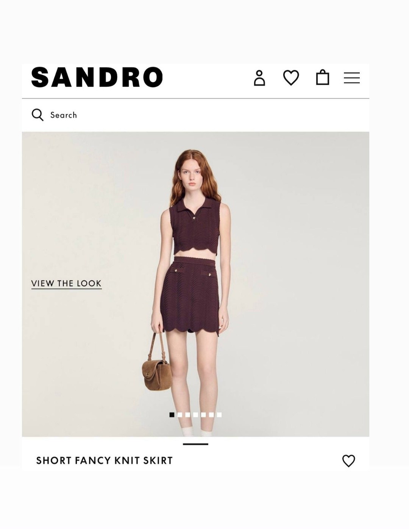
Task: Click the SHORT FANCY KNIT SKIRT title
Action: [105, 461]
